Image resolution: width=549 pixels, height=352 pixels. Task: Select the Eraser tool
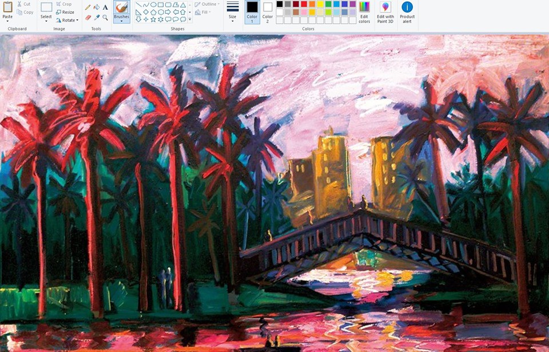tap(87, 16)
